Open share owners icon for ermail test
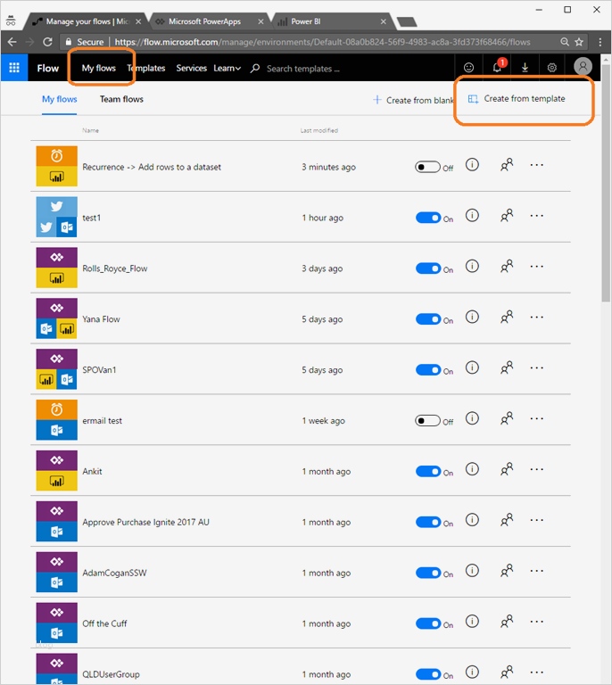 pos(507,418)
